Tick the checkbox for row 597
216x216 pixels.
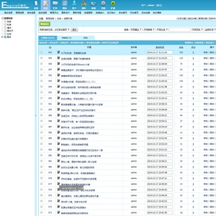[41, 69]
